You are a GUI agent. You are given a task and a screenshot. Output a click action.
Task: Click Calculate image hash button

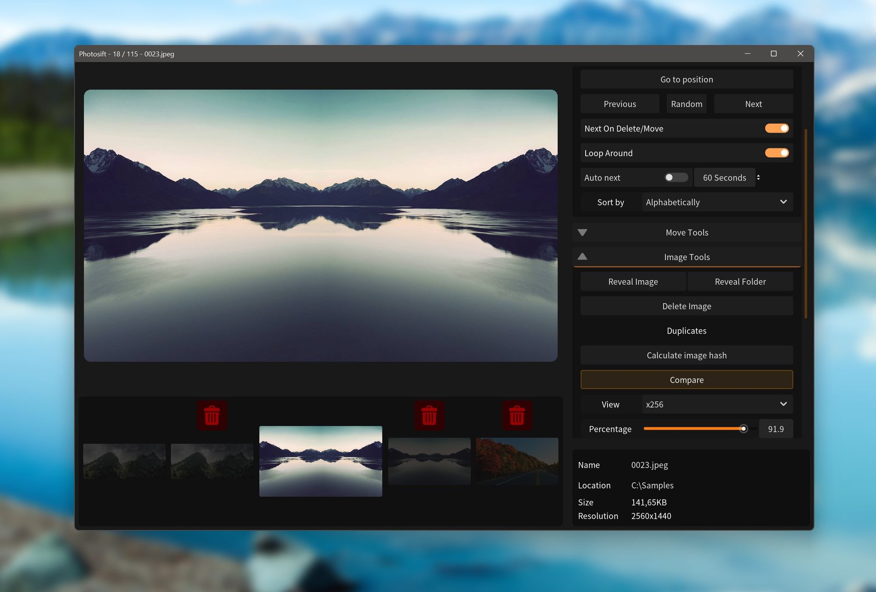686,355
